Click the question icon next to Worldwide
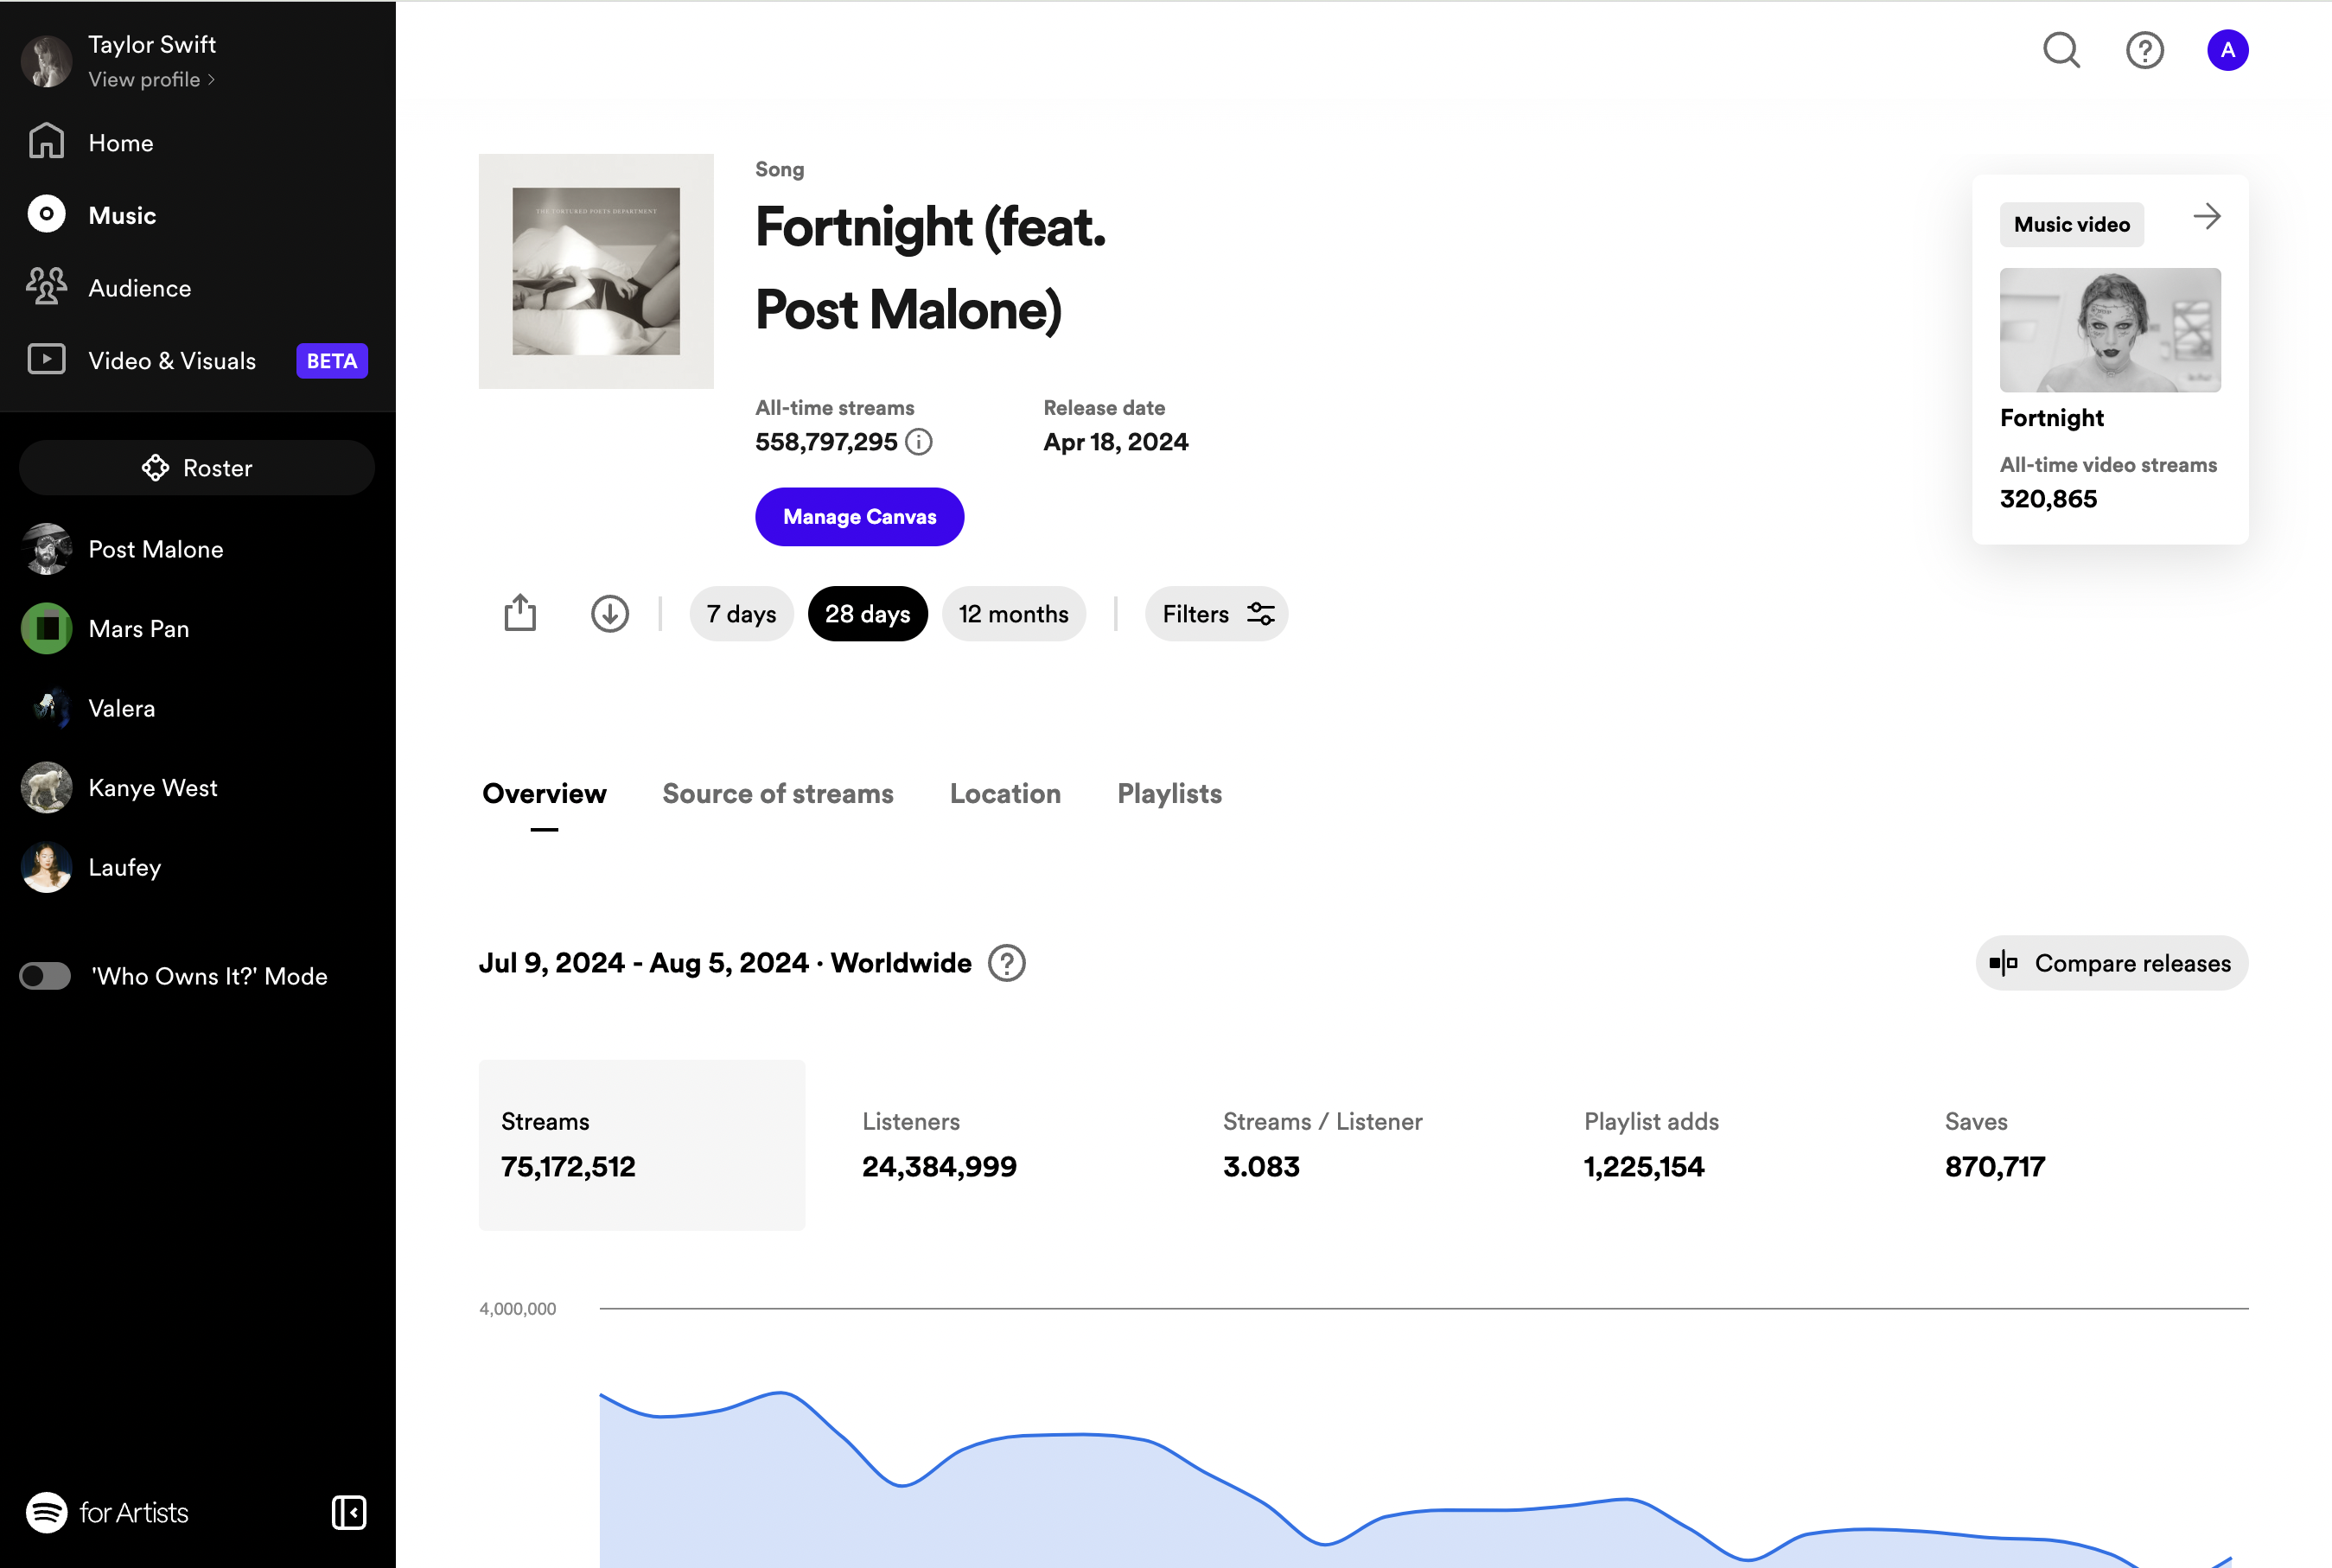The height and width of the screenshot is (1568, 2332). pyautogui.click(x=1006, y=963)
